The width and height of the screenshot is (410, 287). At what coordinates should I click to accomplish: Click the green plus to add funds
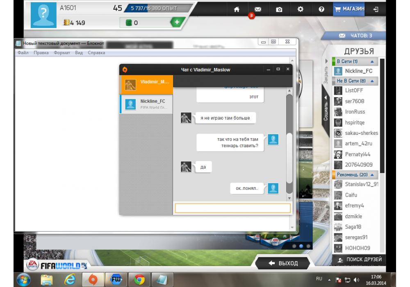click(x=176, y=23)
